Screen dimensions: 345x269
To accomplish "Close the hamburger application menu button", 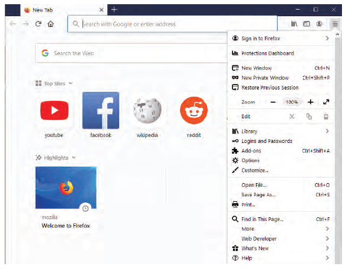I will [x=335, y=23].
